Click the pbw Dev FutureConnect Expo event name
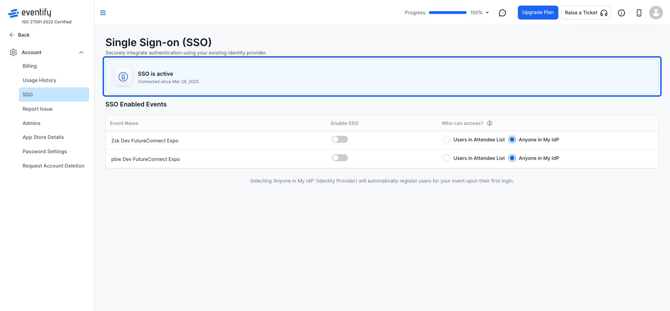Screen dimensions: 670x311 (146, 159)
